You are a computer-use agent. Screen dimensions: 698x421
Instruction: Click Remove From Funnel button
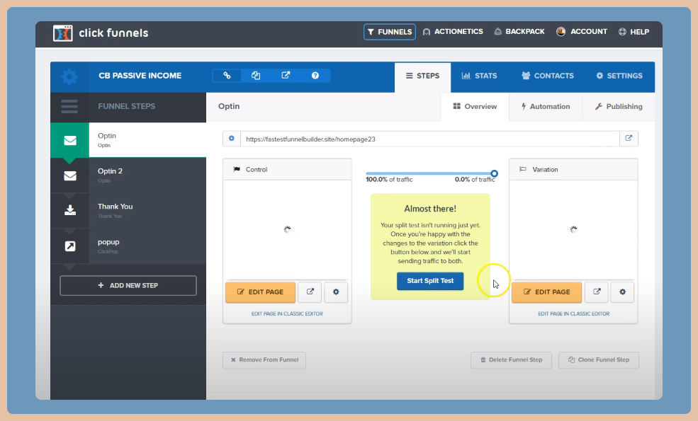264,359
